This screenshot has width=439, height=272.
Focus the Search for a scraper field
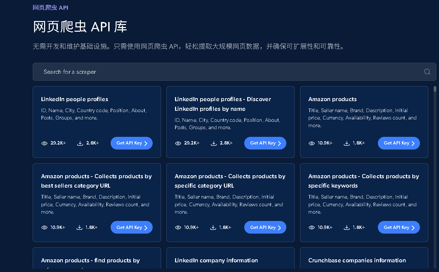tap(234, 72)
